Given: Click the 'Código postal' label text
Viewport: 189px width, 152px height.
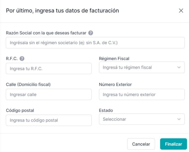Looking at the screenshot, I should 20,110.
